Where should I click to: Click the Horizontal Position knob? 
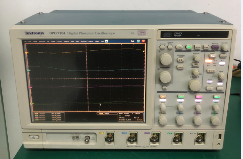(x=196, y=58)
